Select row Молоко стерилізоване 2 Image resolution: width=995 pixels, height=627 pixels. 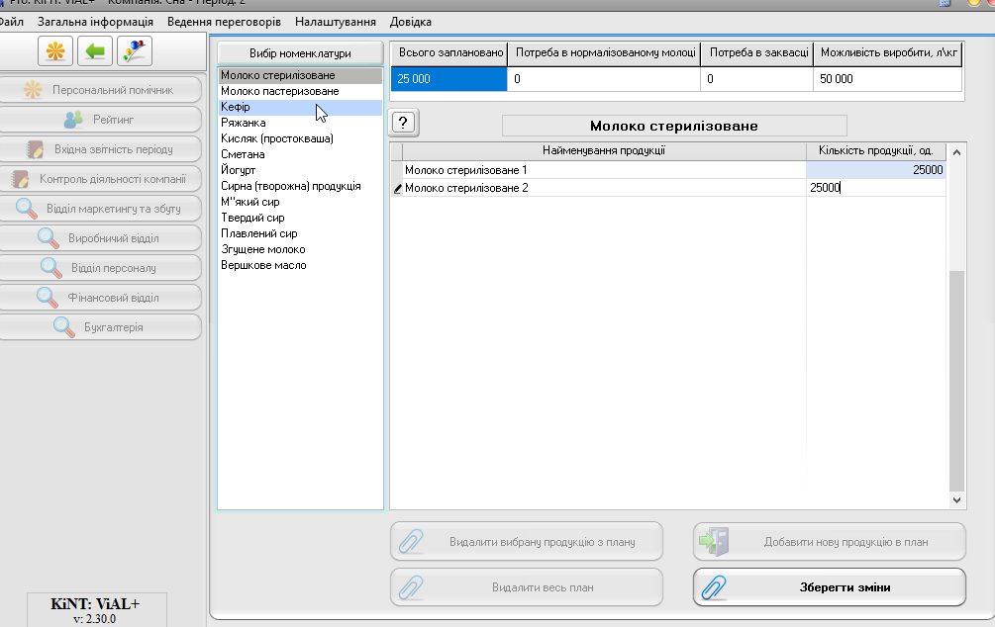(x=604, y=188)
